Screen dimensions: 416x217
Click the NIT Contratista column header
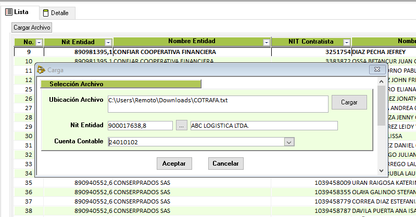[311, 42]
